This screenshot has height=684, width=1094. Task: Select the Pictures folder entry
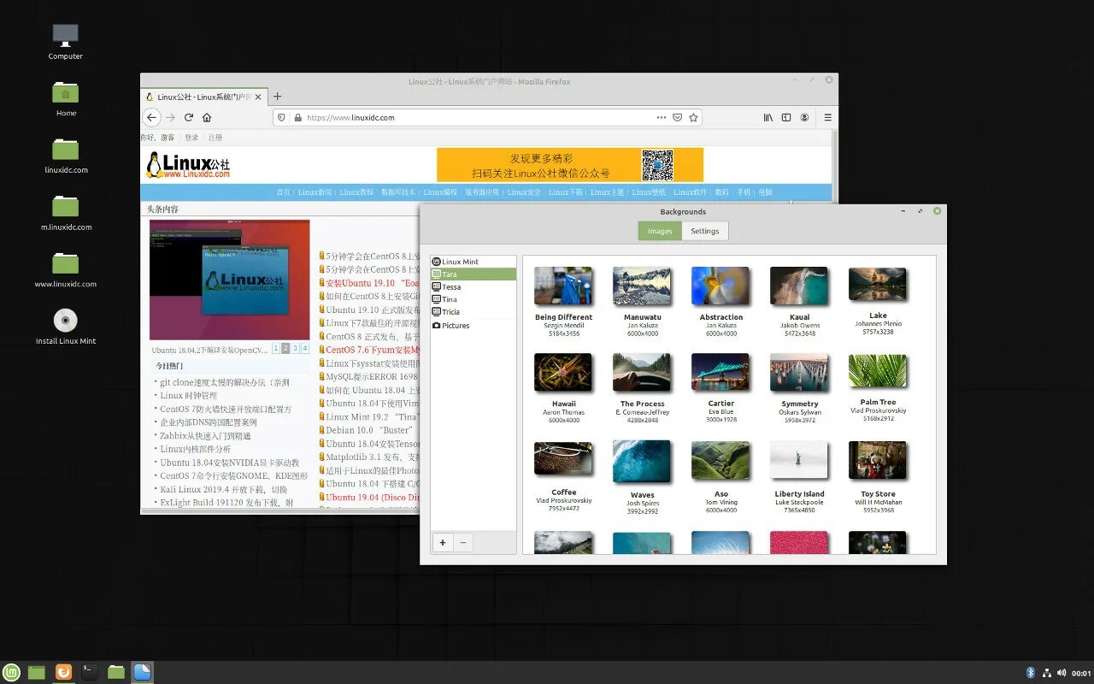click(x=473, y=326)
